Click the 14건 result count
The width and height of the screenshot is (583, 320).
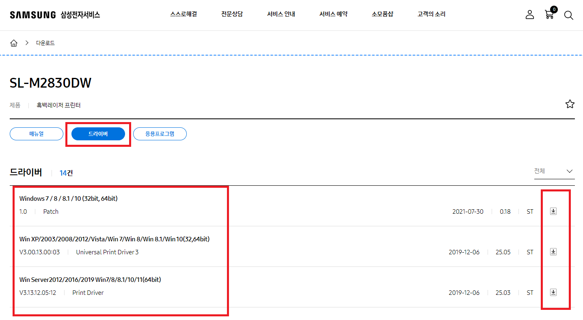tap(66, 173)
